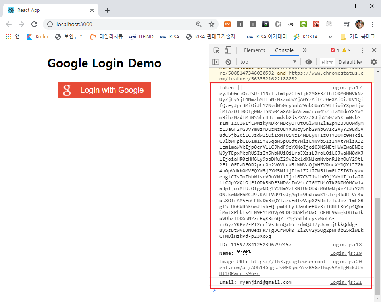Image resolution: width=381 pixels, height=302 pixels.
Task: Click the console scrollbar thumb
Action: [377, 246]
